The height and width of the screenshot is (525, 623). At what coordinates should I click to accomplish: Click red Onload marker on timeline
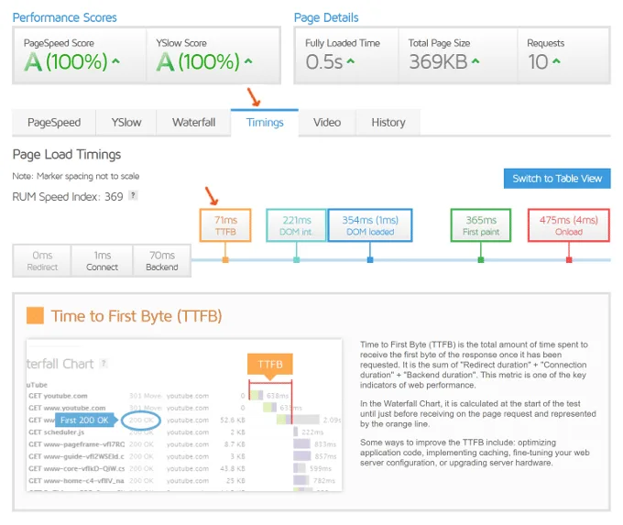coord(569,260)
